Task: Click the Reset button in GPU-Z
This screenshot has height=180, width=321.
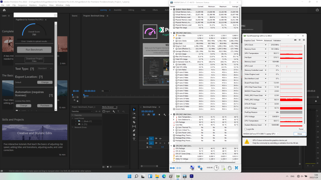Action: [x=301, y=129]
